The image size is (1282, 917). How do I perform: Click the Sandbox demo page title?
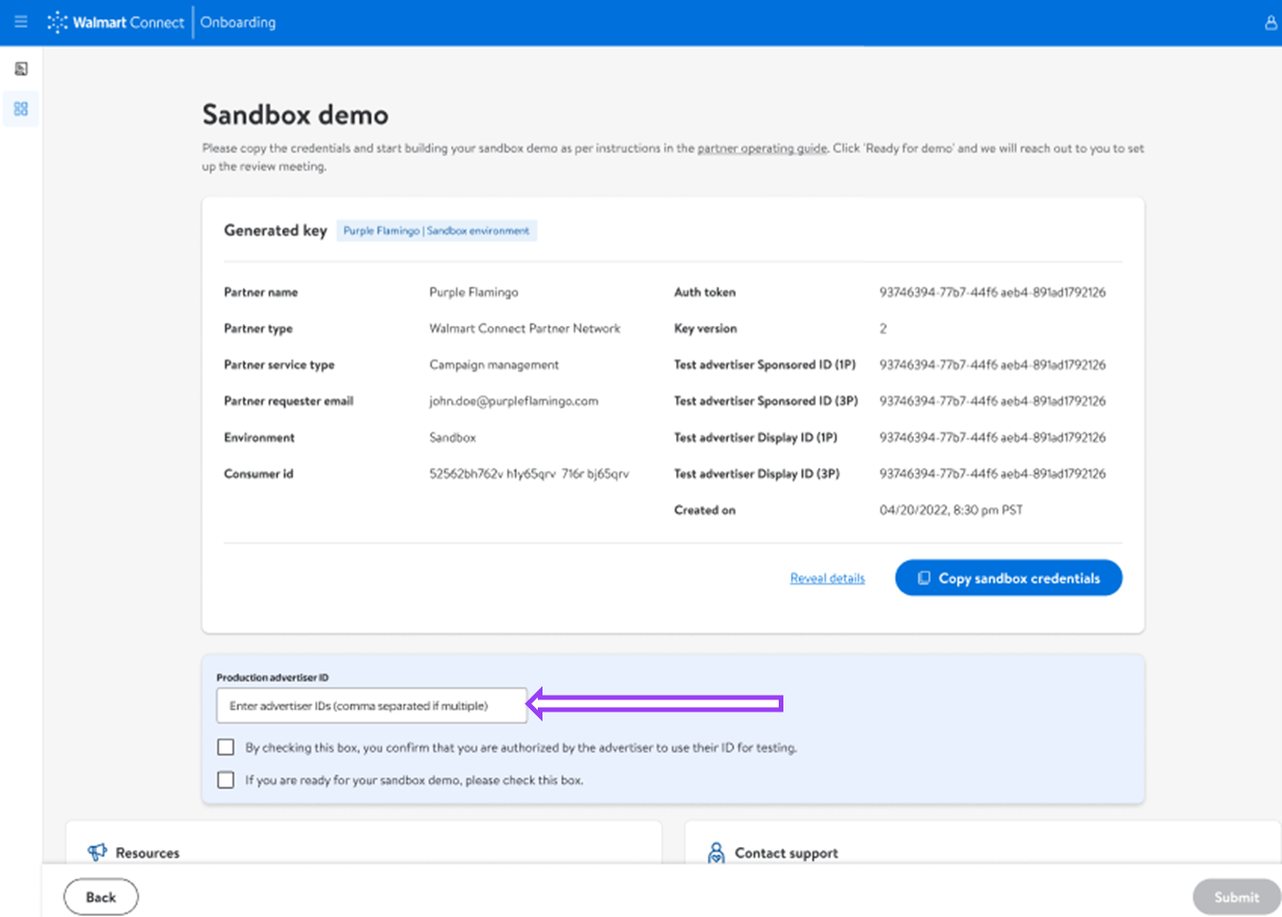[x=295, y=115]
